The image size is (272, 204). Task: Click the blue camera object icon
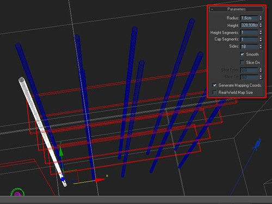point(257,145)
